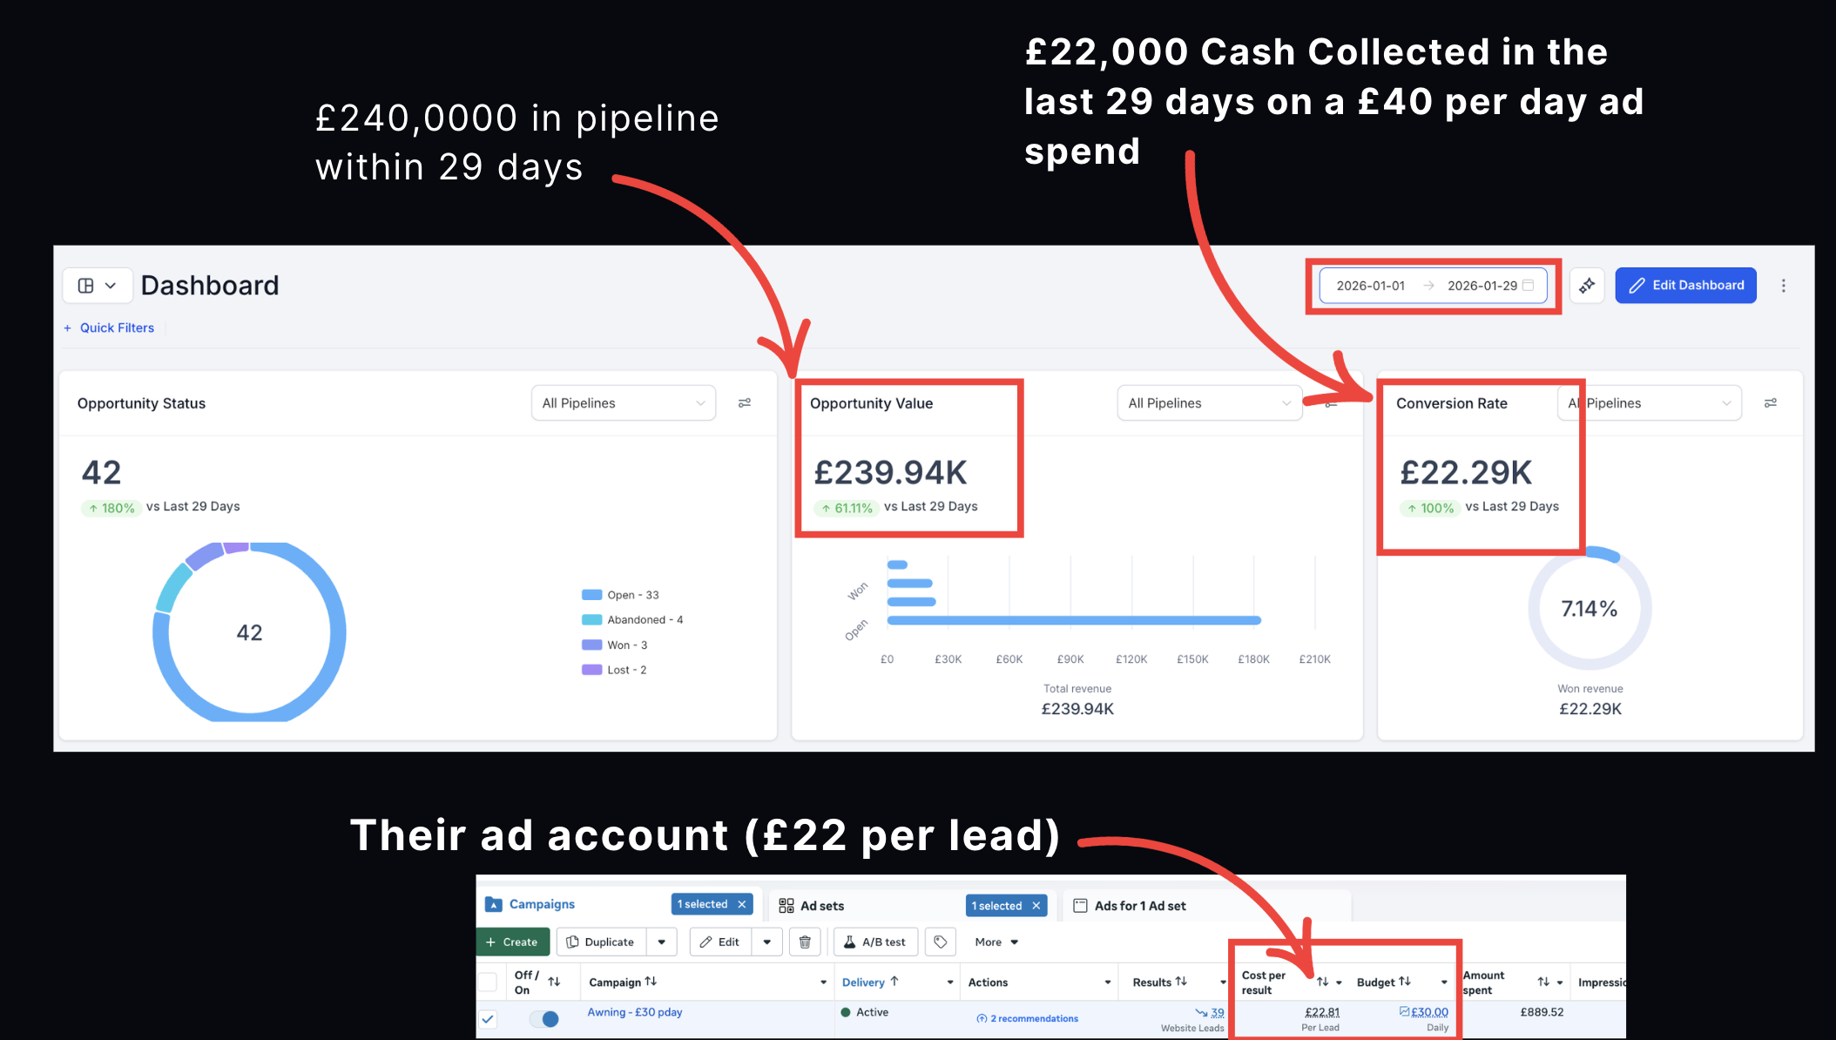
Task: Click the Open - 33 legend swatch
Action: [x=592, y=595]
